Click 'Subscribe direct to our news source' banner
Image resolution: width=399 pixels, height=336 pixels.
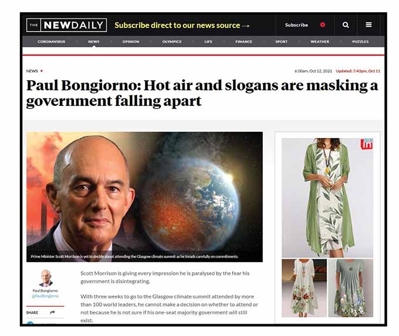click(182, 25)
